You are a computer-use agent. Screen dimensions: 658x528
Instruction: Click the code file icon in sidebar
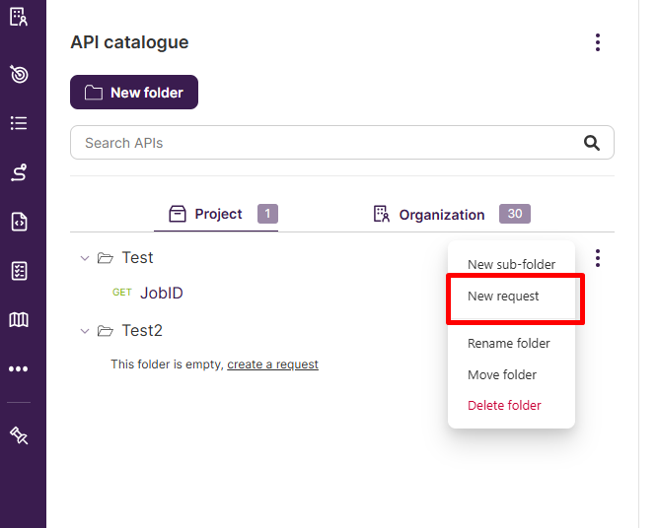19,222
